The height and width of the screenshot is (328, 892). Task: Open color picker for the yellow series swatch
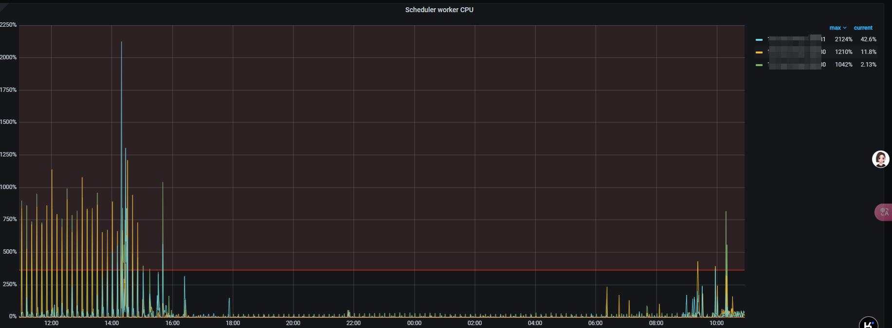tap(759, 52)
